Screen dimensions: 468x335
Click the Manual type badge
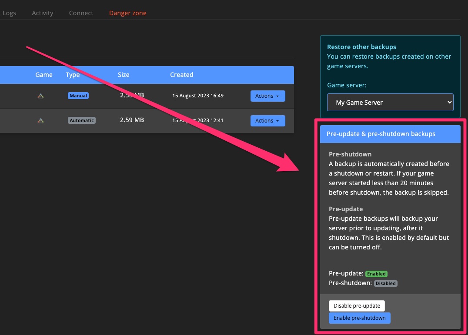tap(78, 95)
